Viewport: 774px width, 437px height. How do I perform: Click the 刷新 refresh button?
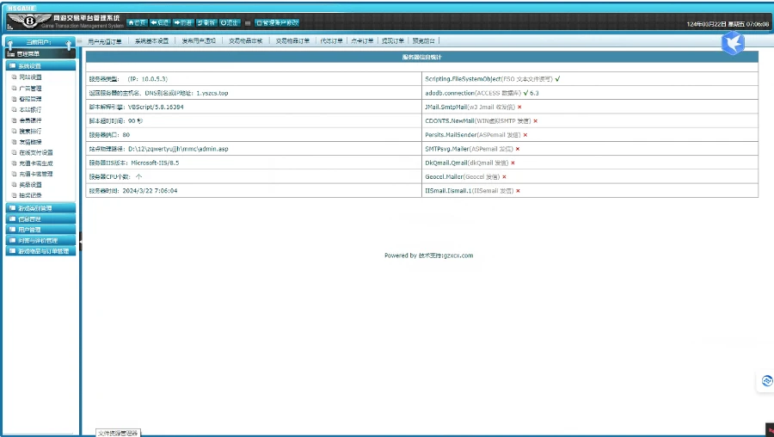206,22
